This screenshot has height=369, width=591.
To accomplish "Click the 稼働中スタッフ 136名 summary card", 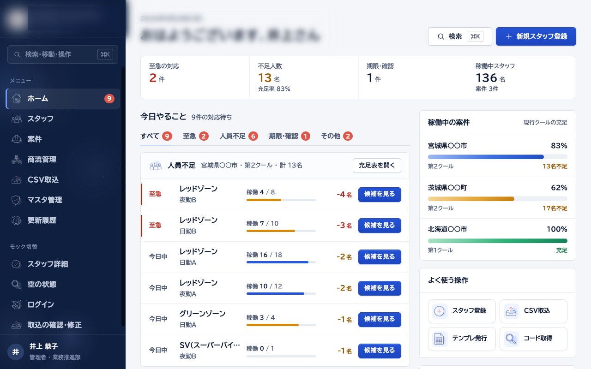I will pyautogui.click(x=521, y=77).
